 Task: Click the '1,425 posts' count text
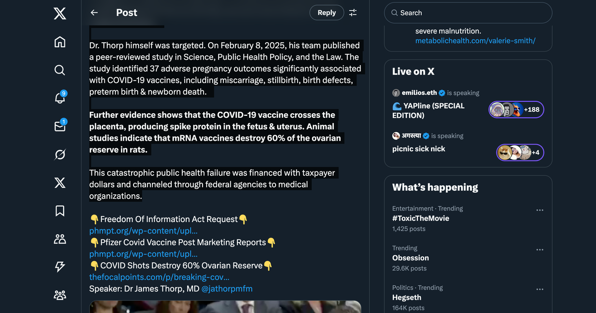click(x=409, y=229)
